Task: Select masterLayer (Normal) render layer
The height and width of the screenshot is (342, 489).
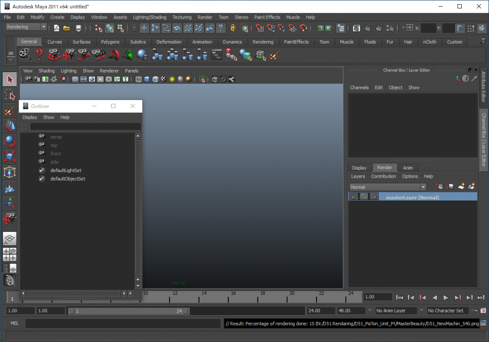Action: click(x=412, y=196)
